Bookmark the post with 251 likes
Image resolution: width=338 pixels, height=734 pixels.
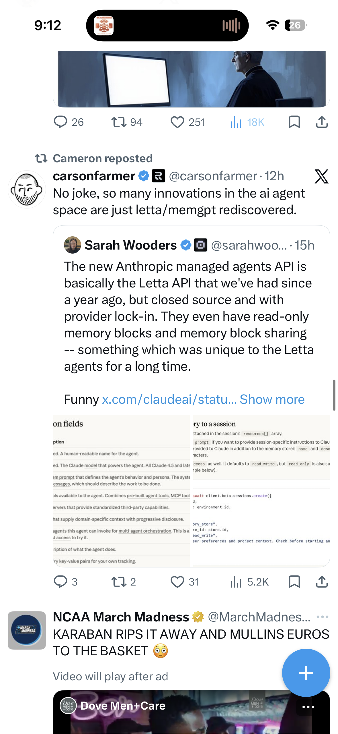pos(294,122)
